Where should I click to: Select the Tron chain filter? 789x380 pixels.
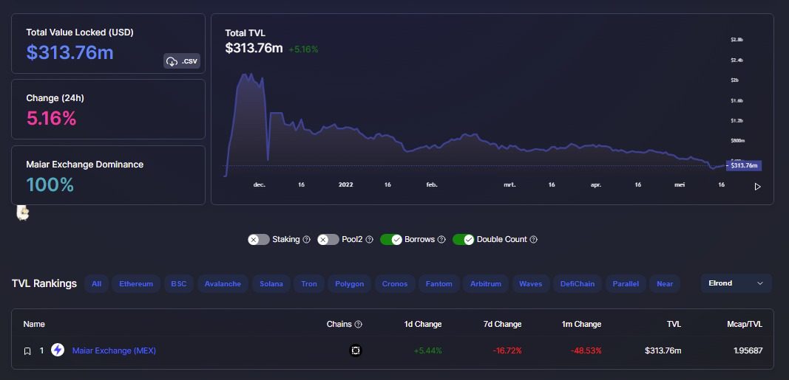pyautogui.click(x=309, y=283)
